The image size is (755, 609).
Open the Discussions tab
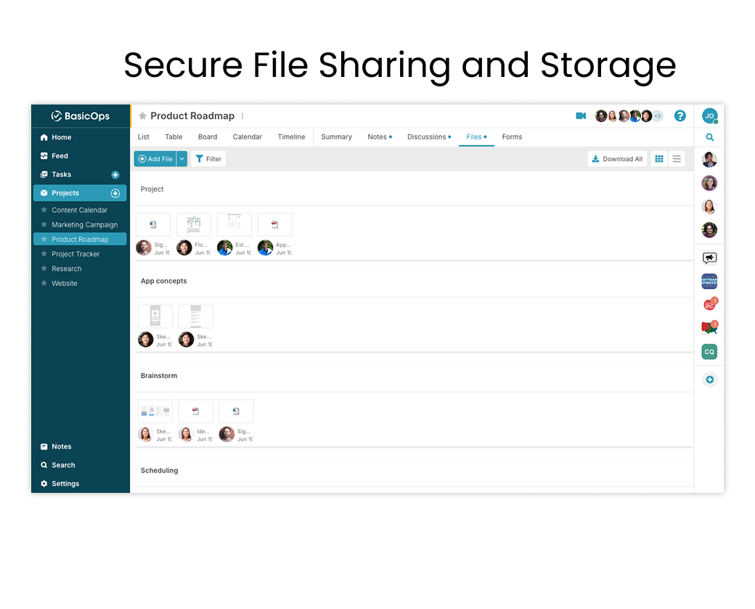click(x=427, y=136)
